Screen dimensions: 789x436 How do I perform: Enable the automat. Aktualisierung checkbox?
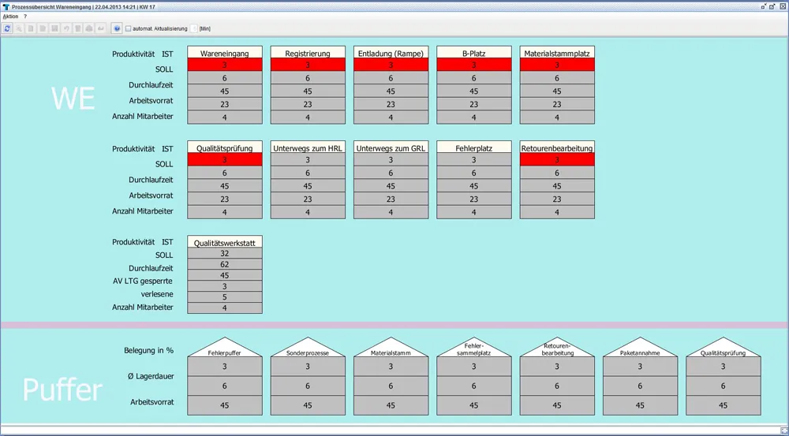tap(129, 28)
